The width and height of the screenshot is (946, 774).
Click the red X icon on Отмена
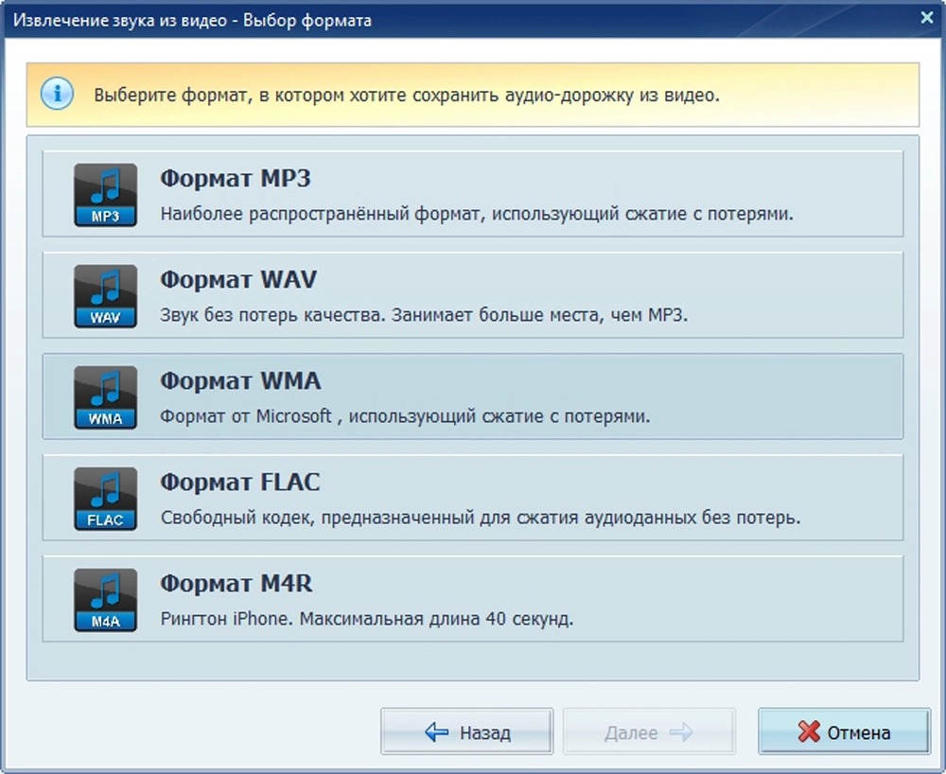(x=809, y=731)
